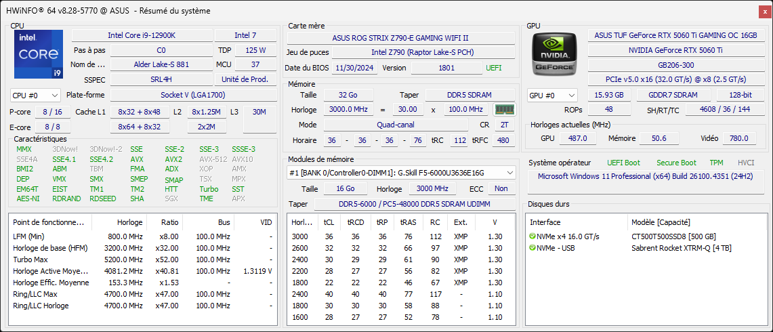
Task: Click the Vidéo clock 780.0 value
Action: pyautogui.click(x=740, y=139)
